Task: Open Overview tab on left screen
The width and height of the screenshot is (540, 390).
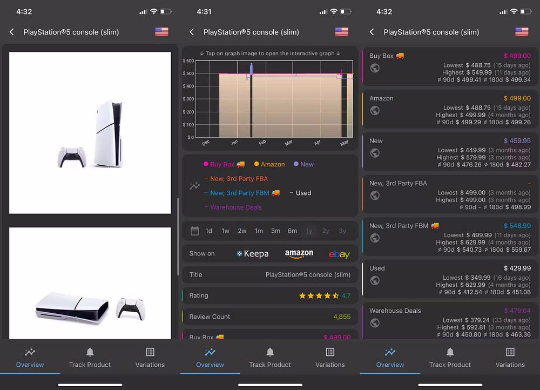Action: (30, 358)
